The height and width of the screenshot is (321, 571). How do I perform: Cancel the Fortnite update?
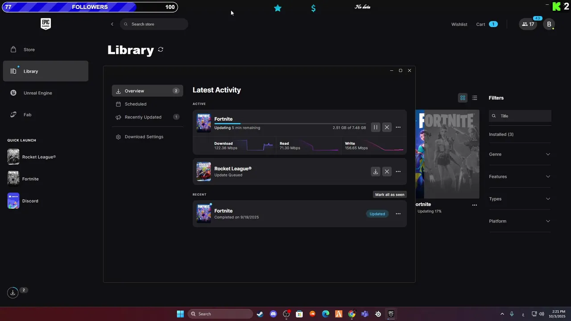coord(387,128)
